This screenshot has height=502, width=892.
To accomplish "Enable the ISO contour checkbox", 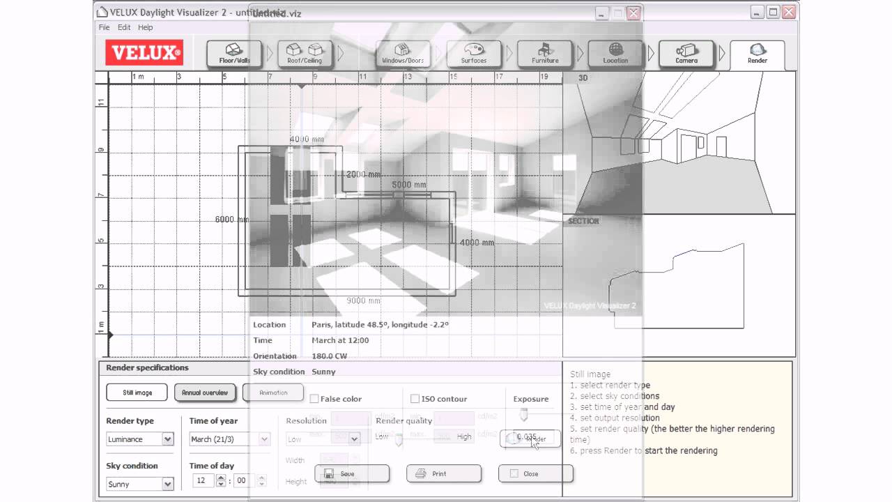I will 415,399.
